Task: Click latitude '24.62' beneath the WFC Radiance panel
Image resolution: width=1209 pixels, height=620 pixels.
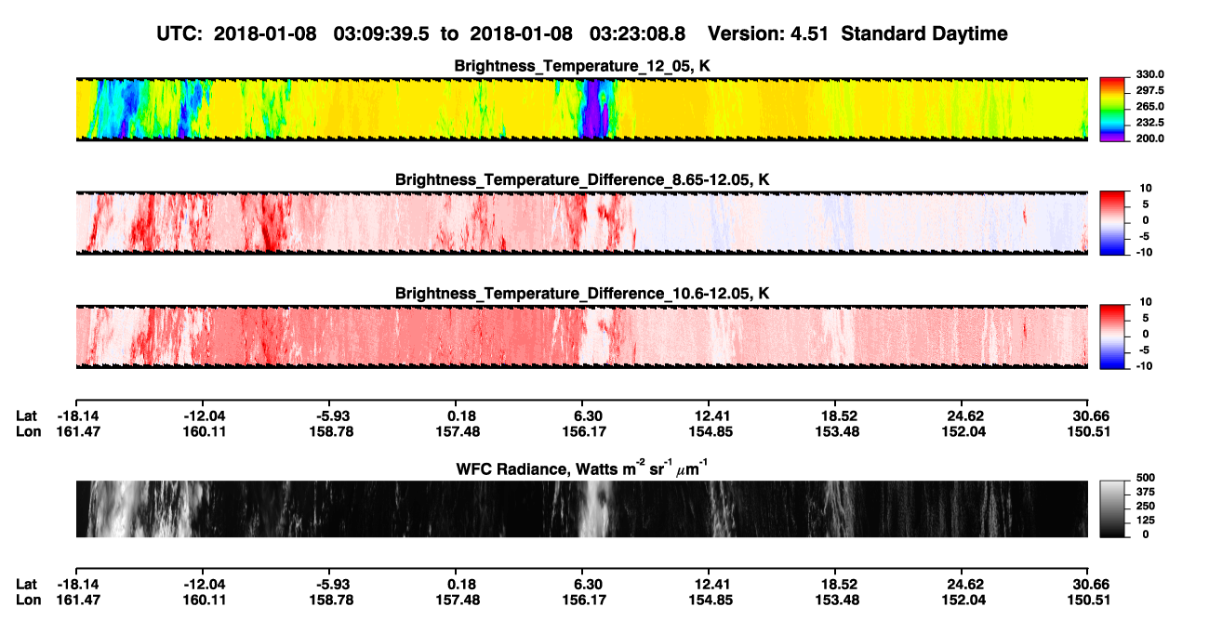Action: [964, 584]
